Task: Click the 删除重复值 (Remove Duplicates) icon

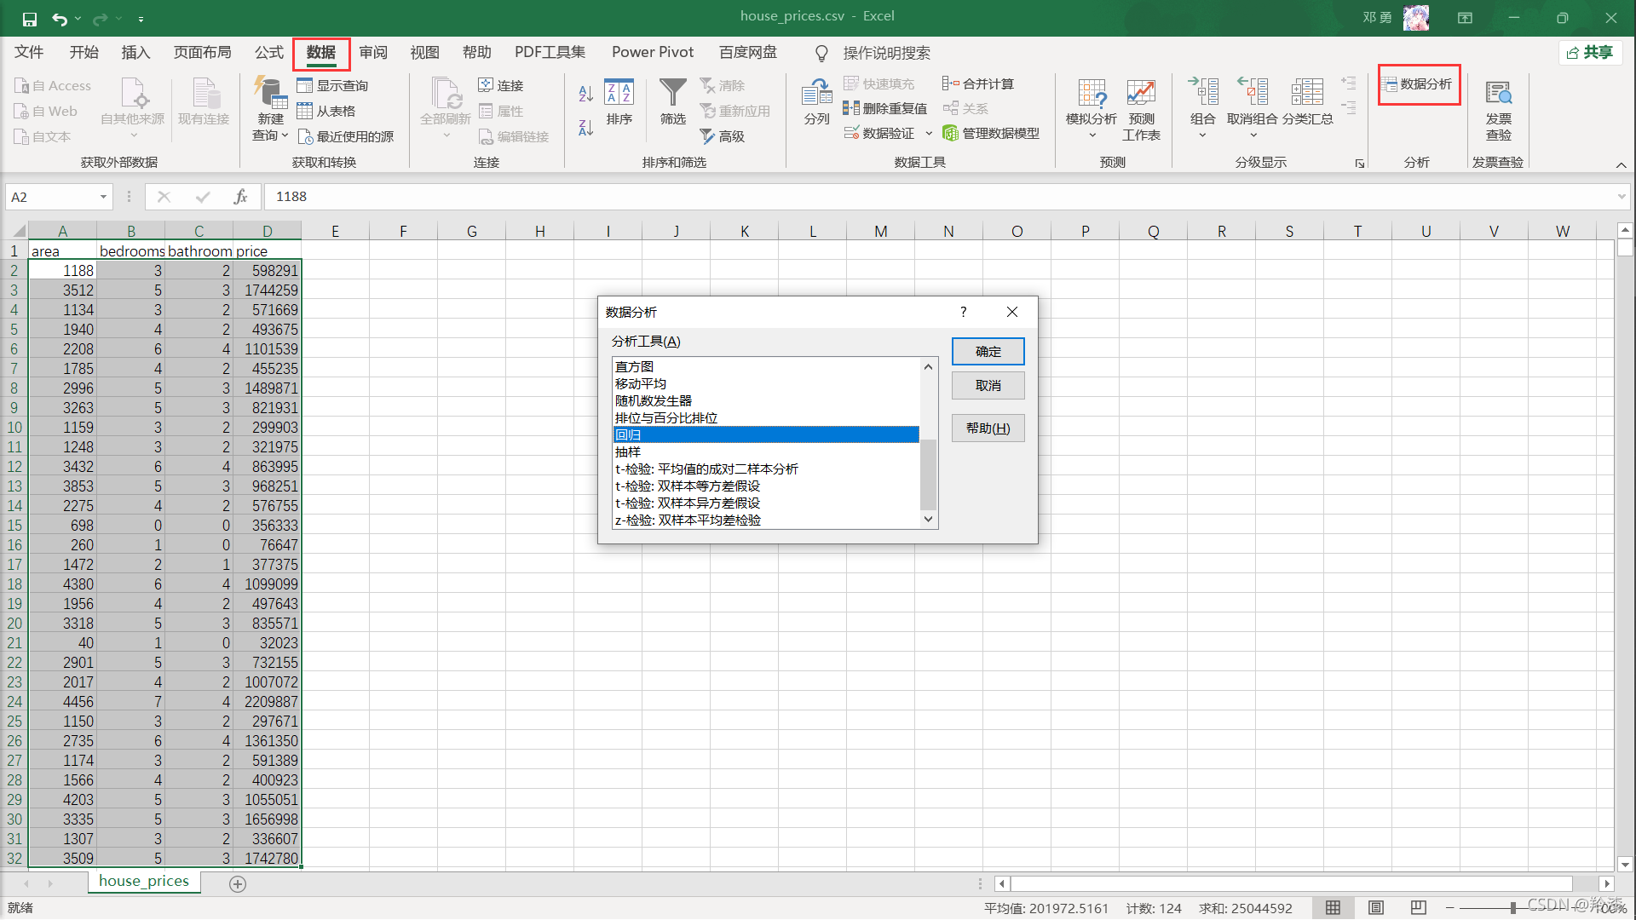Action: [x=888, y=109]
